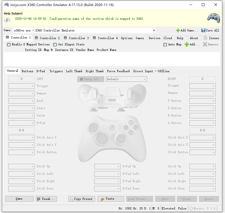This screenshot has height=213, width=225.
Task: Expand the left Bumper dropdown
Action: (22, 94)
